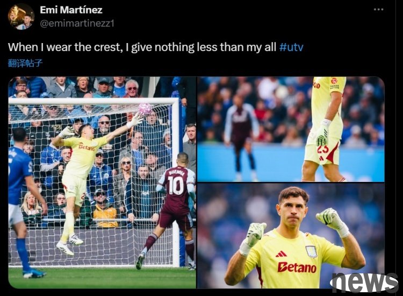Open the photo showing glove and number 23 shorts

291,129
